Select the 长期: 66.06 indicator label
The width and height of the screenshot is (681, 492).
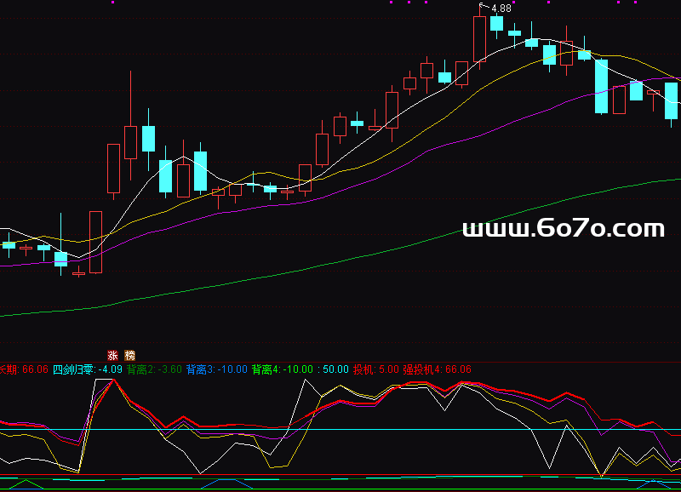pyautogui.click(x=24, y=369)
